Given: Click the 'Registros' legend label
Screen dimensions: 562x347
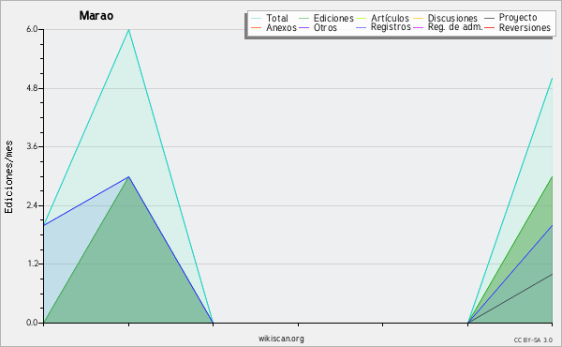Looking at the screenshot, I should [x=391, y=27].
